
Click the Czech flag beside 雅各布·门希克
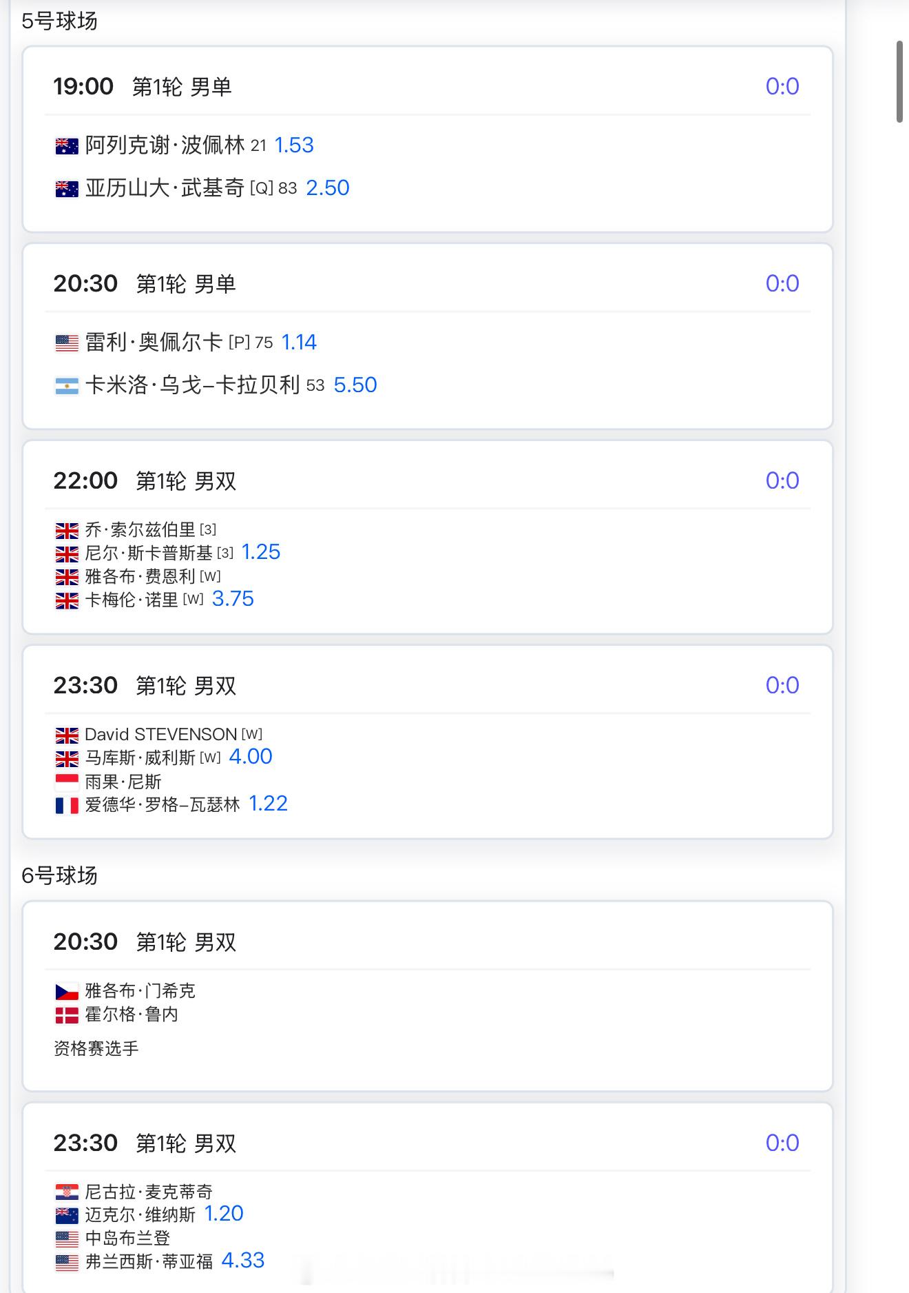pos(67,992)
